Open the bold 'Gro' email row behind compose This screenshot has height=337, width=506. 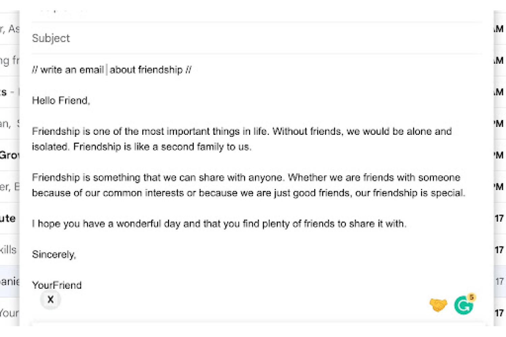tap(10, 155)
